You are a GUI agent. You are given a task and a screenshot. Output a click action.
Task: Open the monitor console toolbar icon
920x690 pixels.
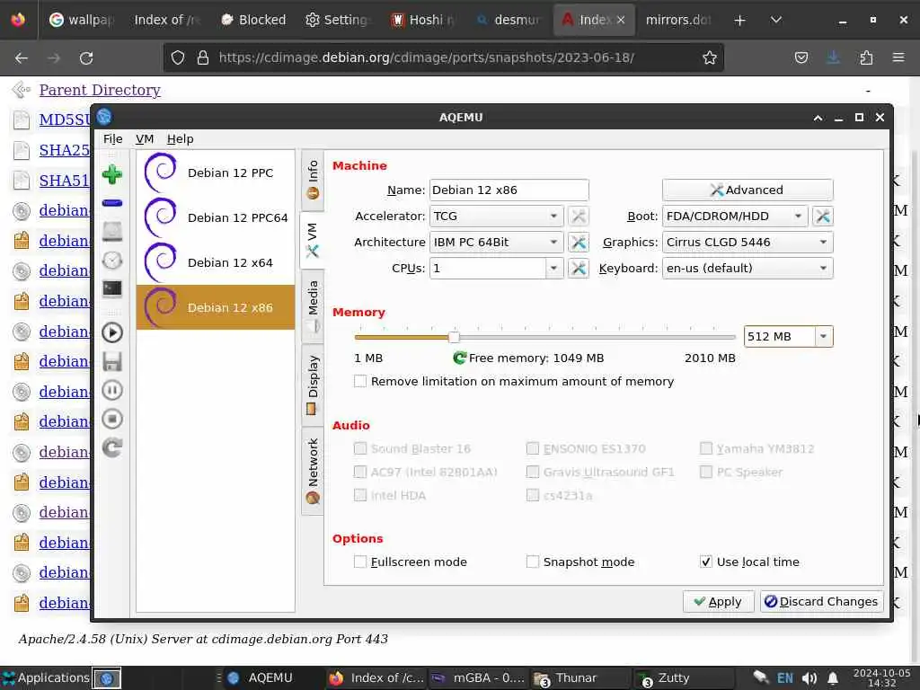coord(112,288)
